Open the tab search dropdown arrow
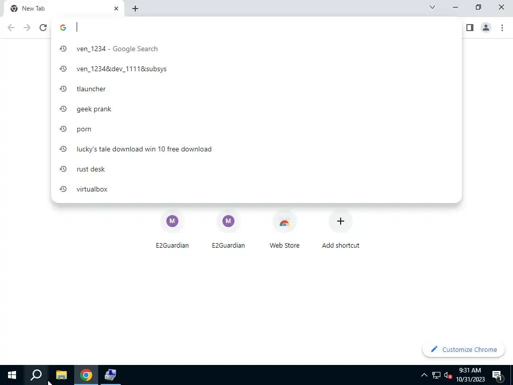This screenshot has width=513, height=385. (432, 7)
